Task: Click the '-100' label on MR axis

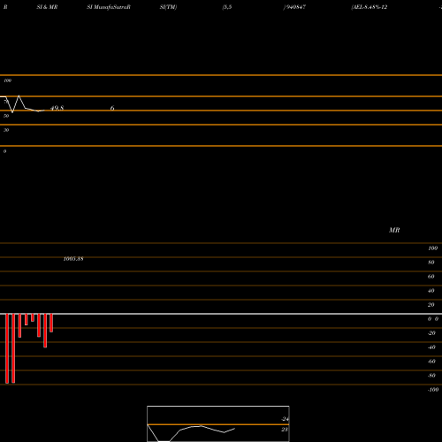Action: coord(433,390)
